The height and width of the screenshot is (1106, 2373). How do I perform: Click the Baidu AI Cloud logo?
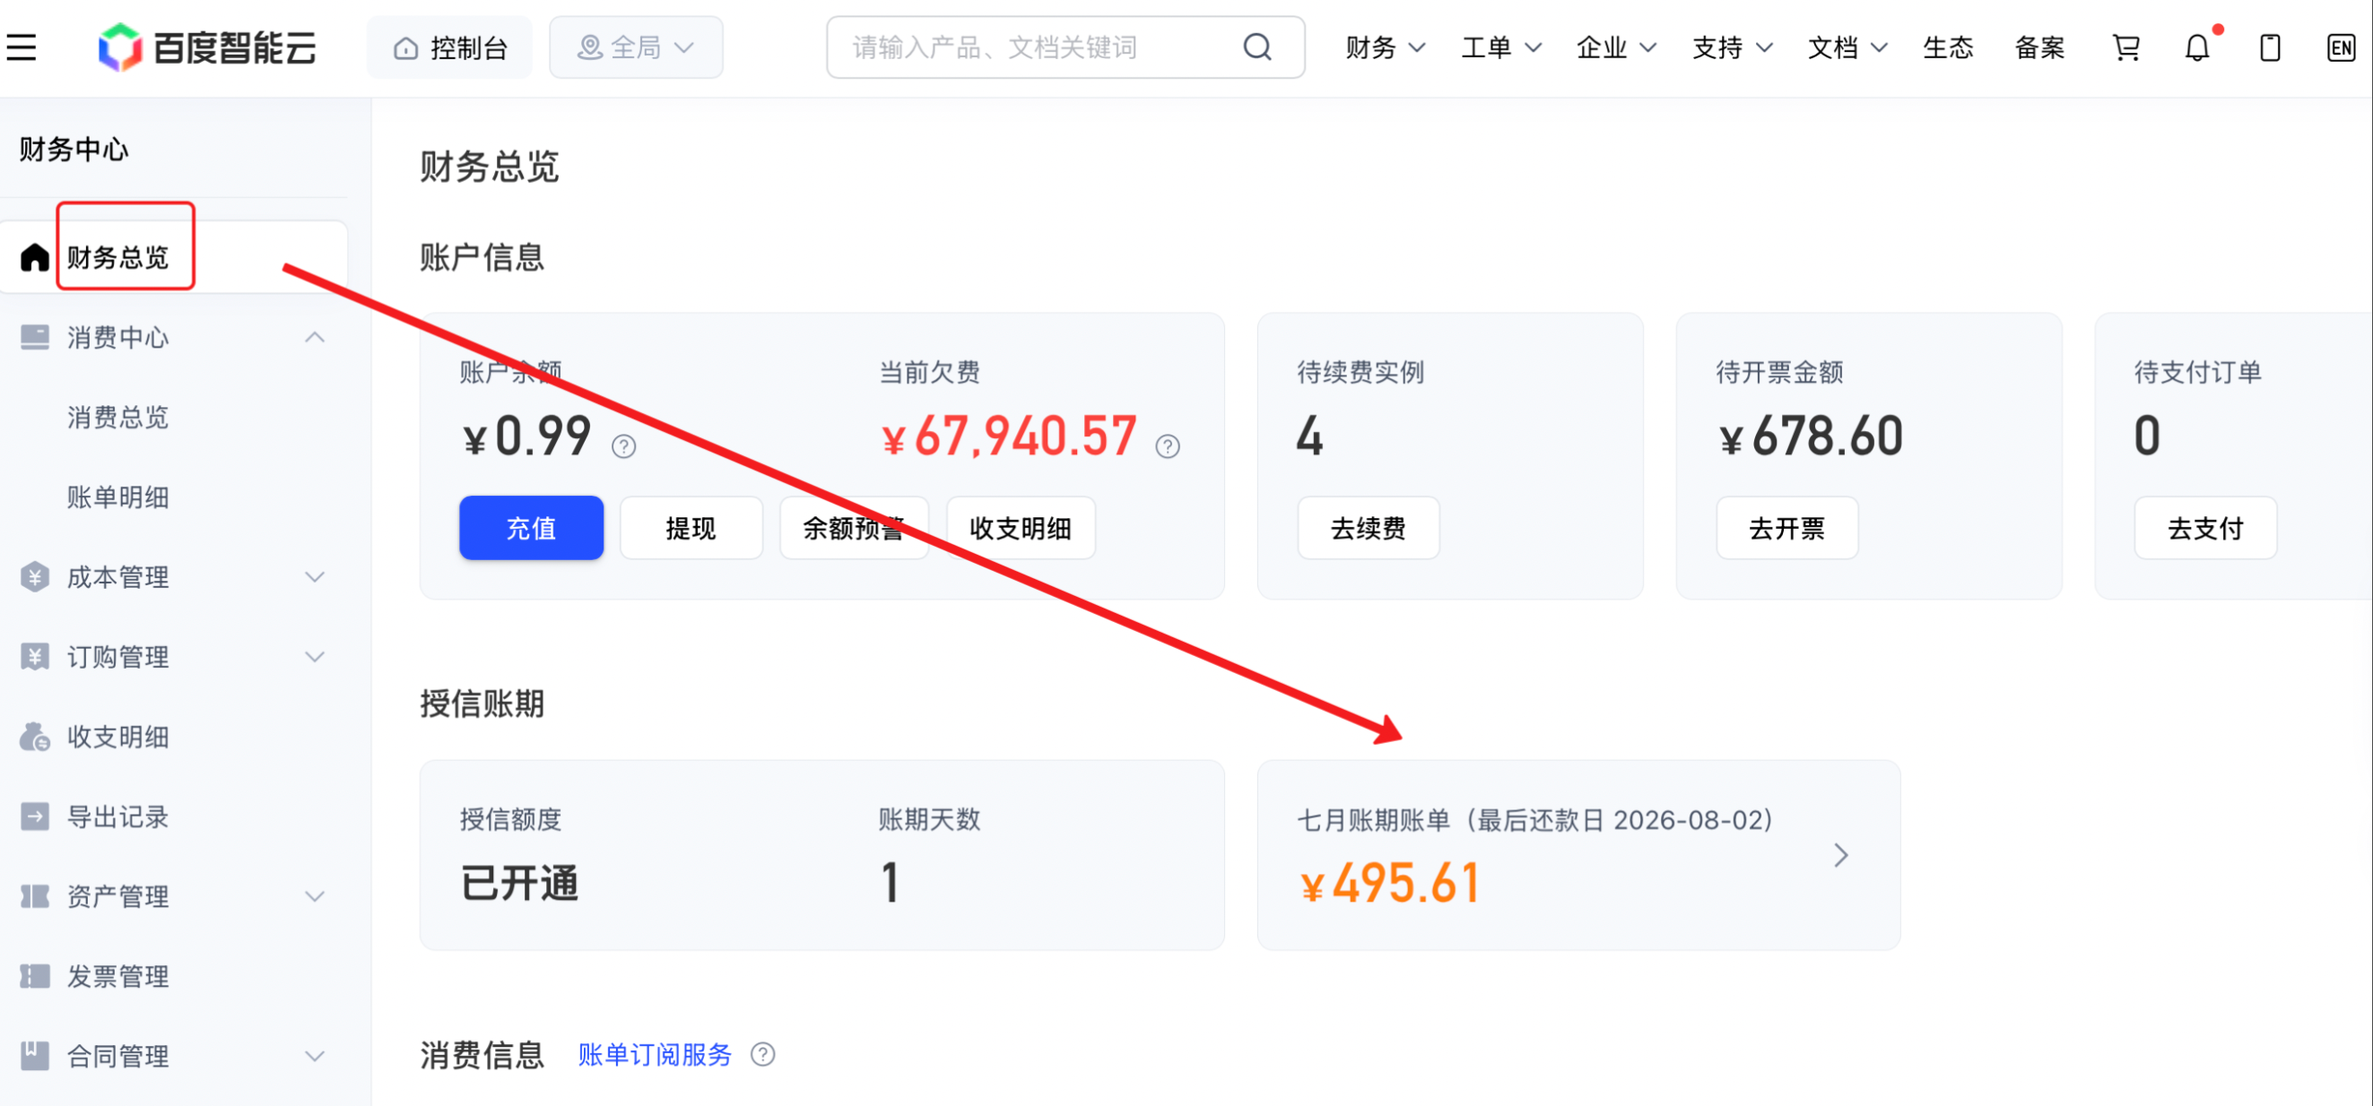point(207,47)
